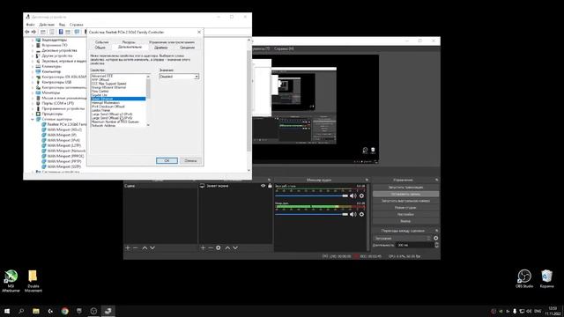
Task: Launch Chrome from taskbar
Action: coord(64,311)
